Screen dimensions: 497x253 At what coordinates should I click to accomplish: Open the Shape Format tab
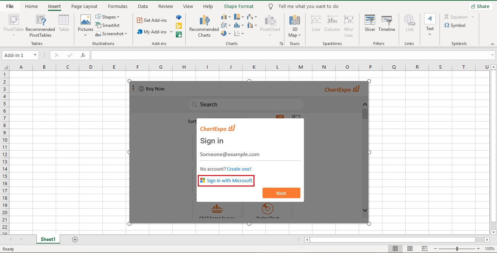(238, 6)
